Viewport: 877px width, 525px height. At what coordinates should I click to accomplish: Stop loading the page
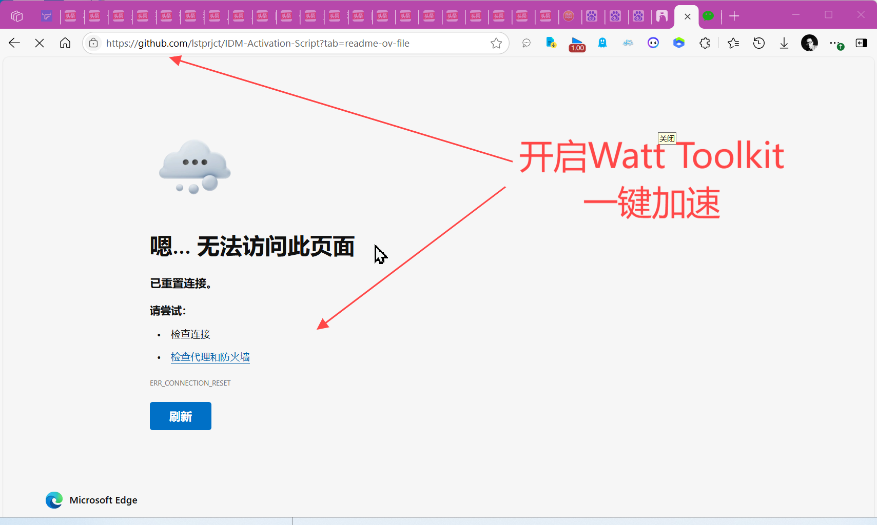[40, 43]
